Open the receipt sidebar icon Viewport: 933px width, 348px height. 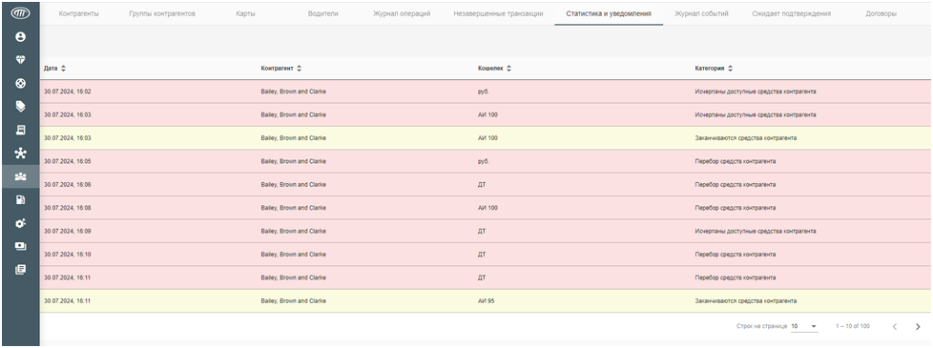pyautogui.click(x=20, y=130)
